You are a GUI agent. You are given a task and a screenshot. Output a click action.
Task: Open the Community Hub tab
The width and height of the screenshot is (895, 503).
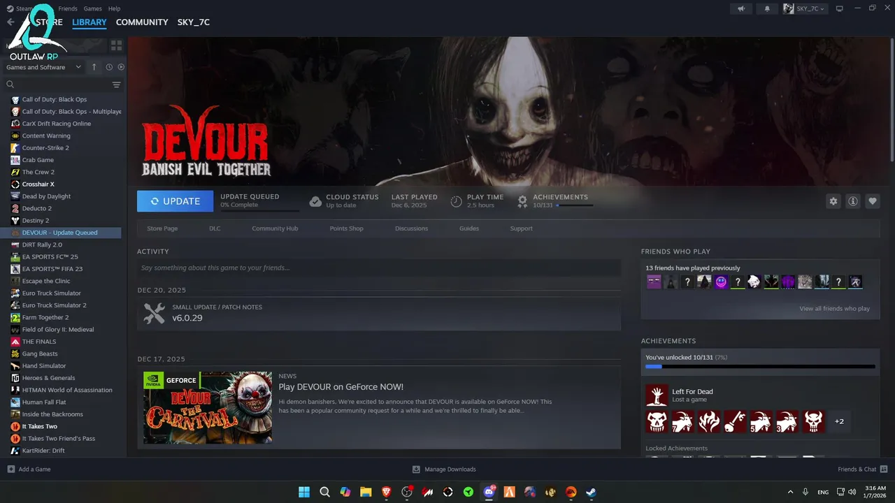pos(275,228)
